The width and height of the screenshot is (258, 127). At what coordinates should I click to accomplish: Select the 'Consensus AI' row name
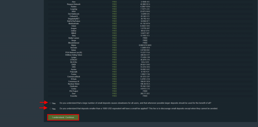pos(74,81)
